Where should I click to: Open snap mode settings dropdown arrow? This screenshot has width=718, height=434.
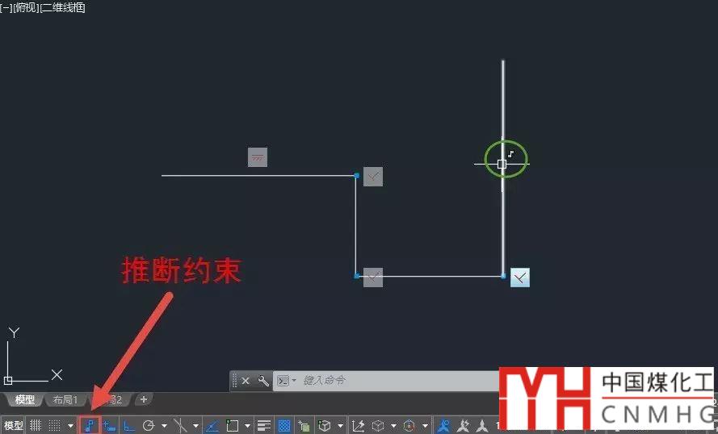pos(70,426)
